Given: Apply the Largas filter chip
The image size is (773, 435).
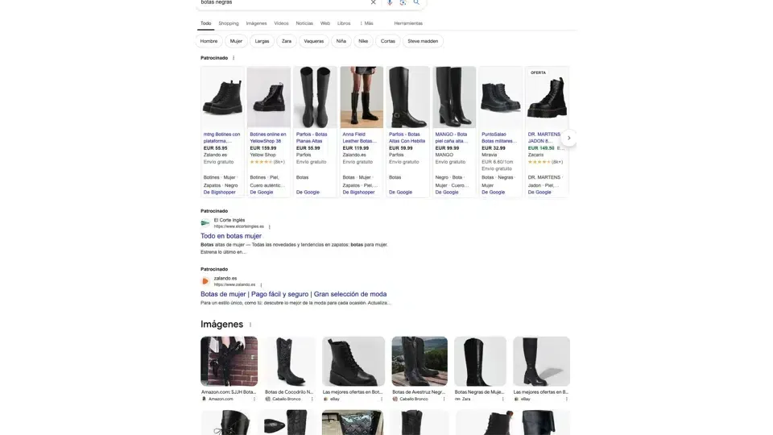Looking at the screenshot, I should (x=262, y=41).
